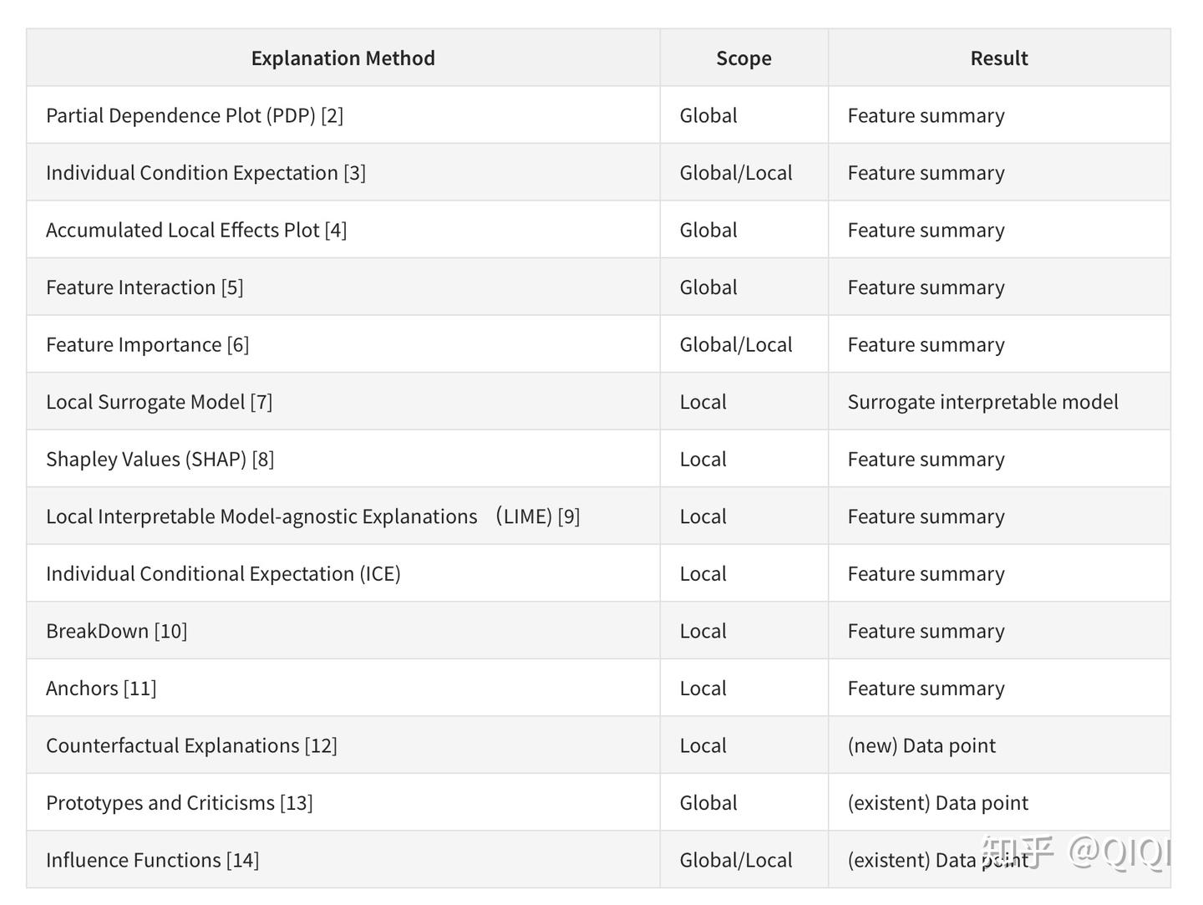Click the Scope column header
Viewport: 1203px width, 905px height.
744,58
